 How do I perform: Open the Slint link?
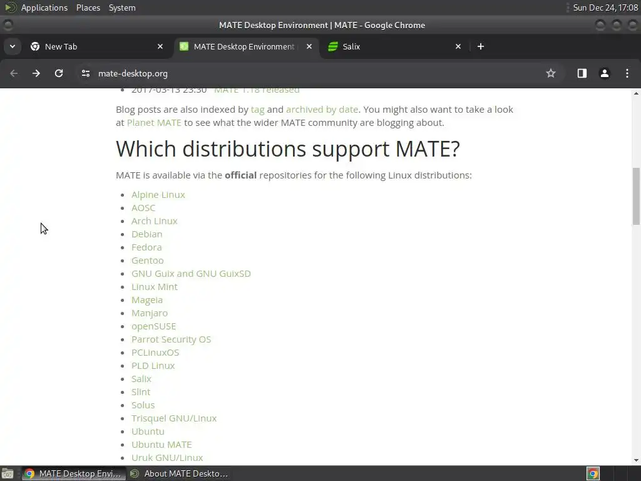(141, 392)
